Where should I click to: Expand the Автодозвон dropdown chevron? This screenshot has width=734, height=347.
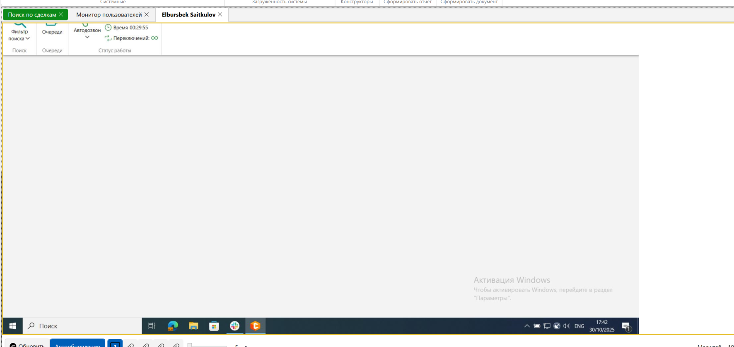[x=87, y=37]
